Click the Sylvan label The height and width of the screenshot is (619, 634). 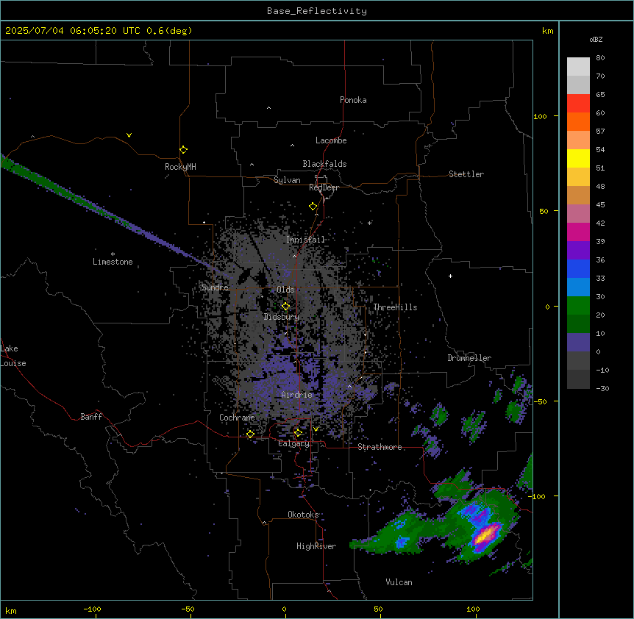pyautogui.click(x=287, y=180)
